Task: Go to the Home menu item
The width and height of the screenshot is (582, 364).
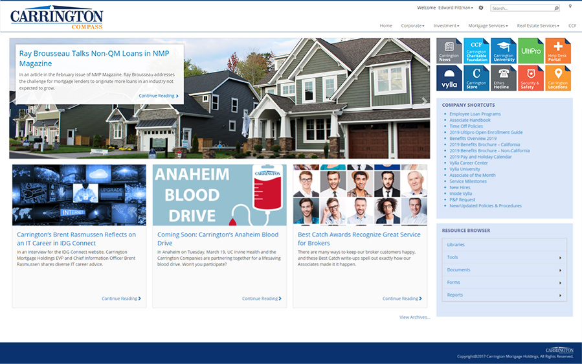Action: 386,26
